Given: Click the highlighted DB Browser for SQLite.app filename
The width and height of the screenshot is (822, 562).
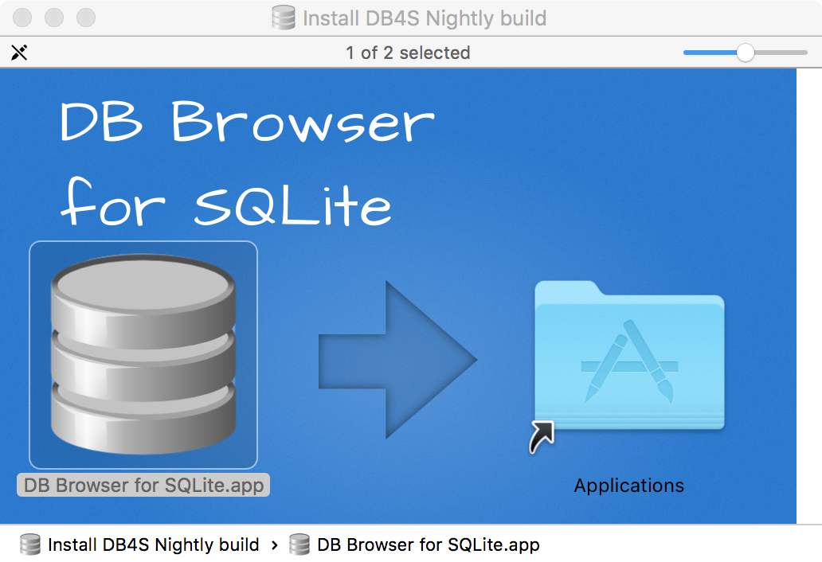Looking at the screenshot, I should (143, 482).
